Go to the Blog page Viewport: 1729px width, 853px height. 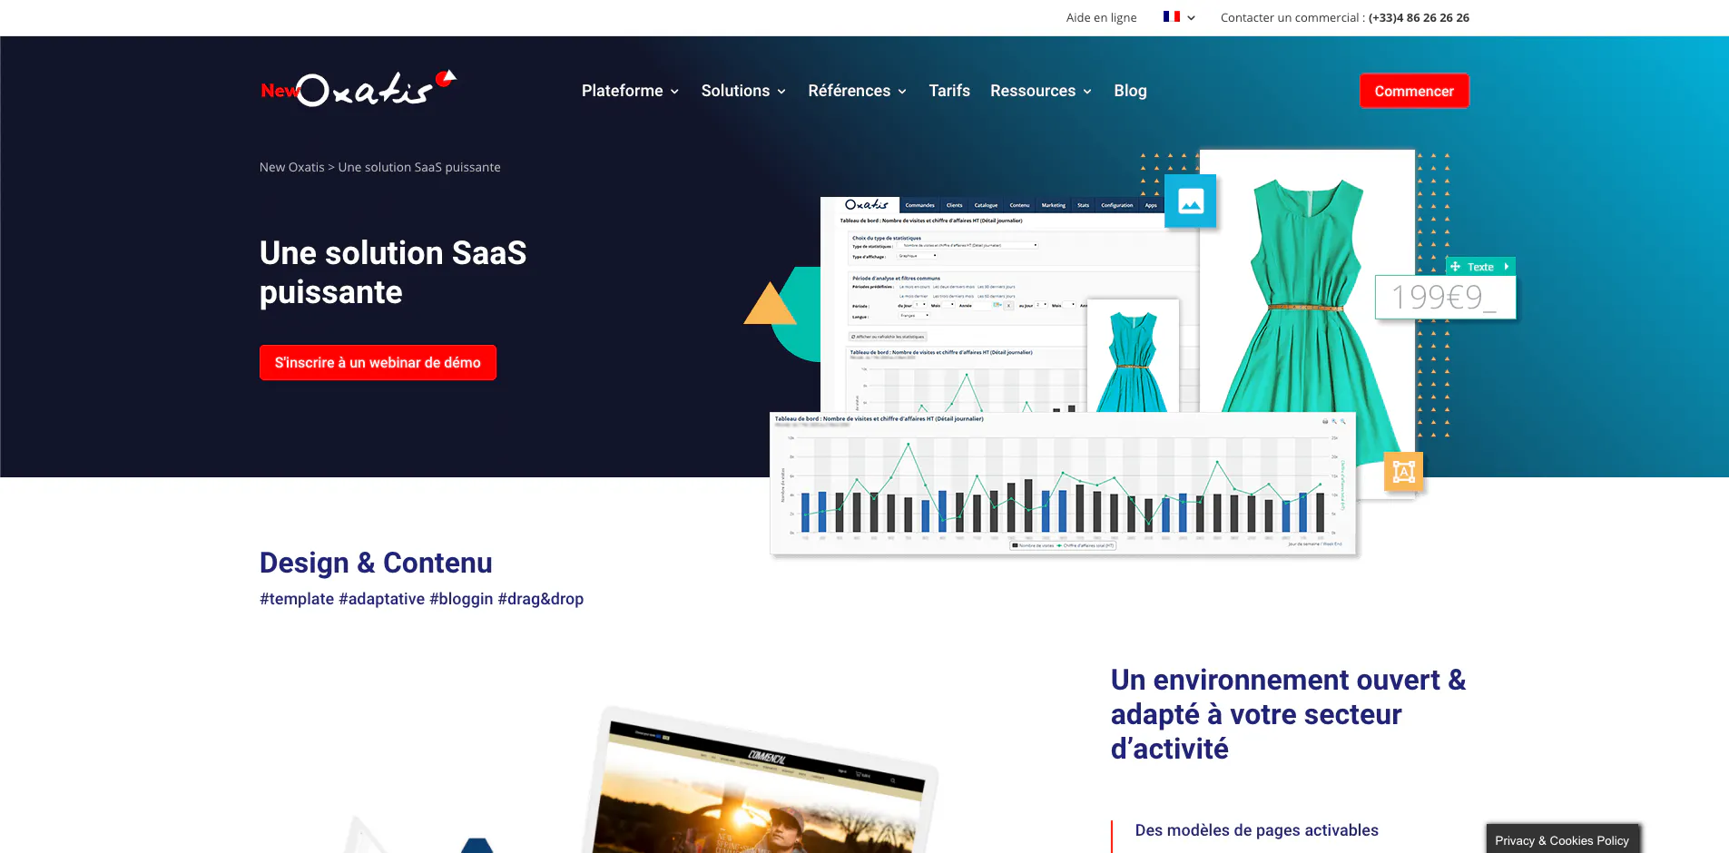1130,91
